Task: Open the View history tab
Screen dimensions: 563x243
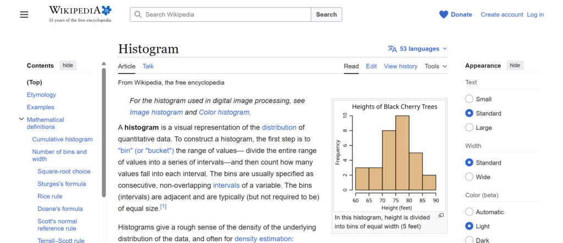Action: (400, 66)
